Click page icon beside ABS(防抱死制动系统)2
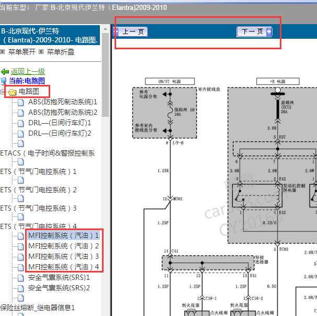 (20, 113)
